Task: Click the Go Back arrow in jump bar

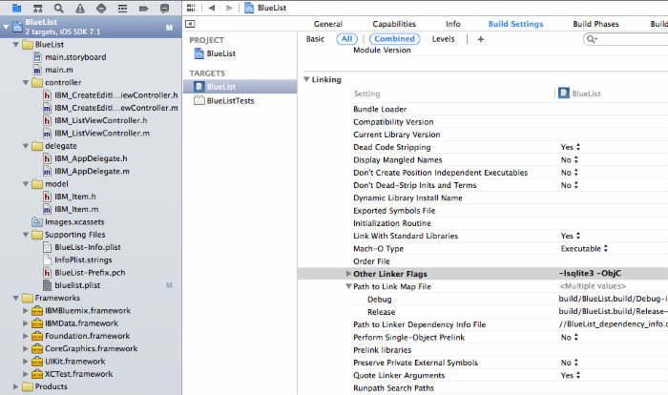Action: point(212,8)
